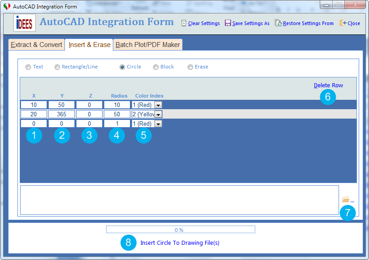369x260 pixels.
Task: Click the Delete Row link
Action: (x=328, y=85)
